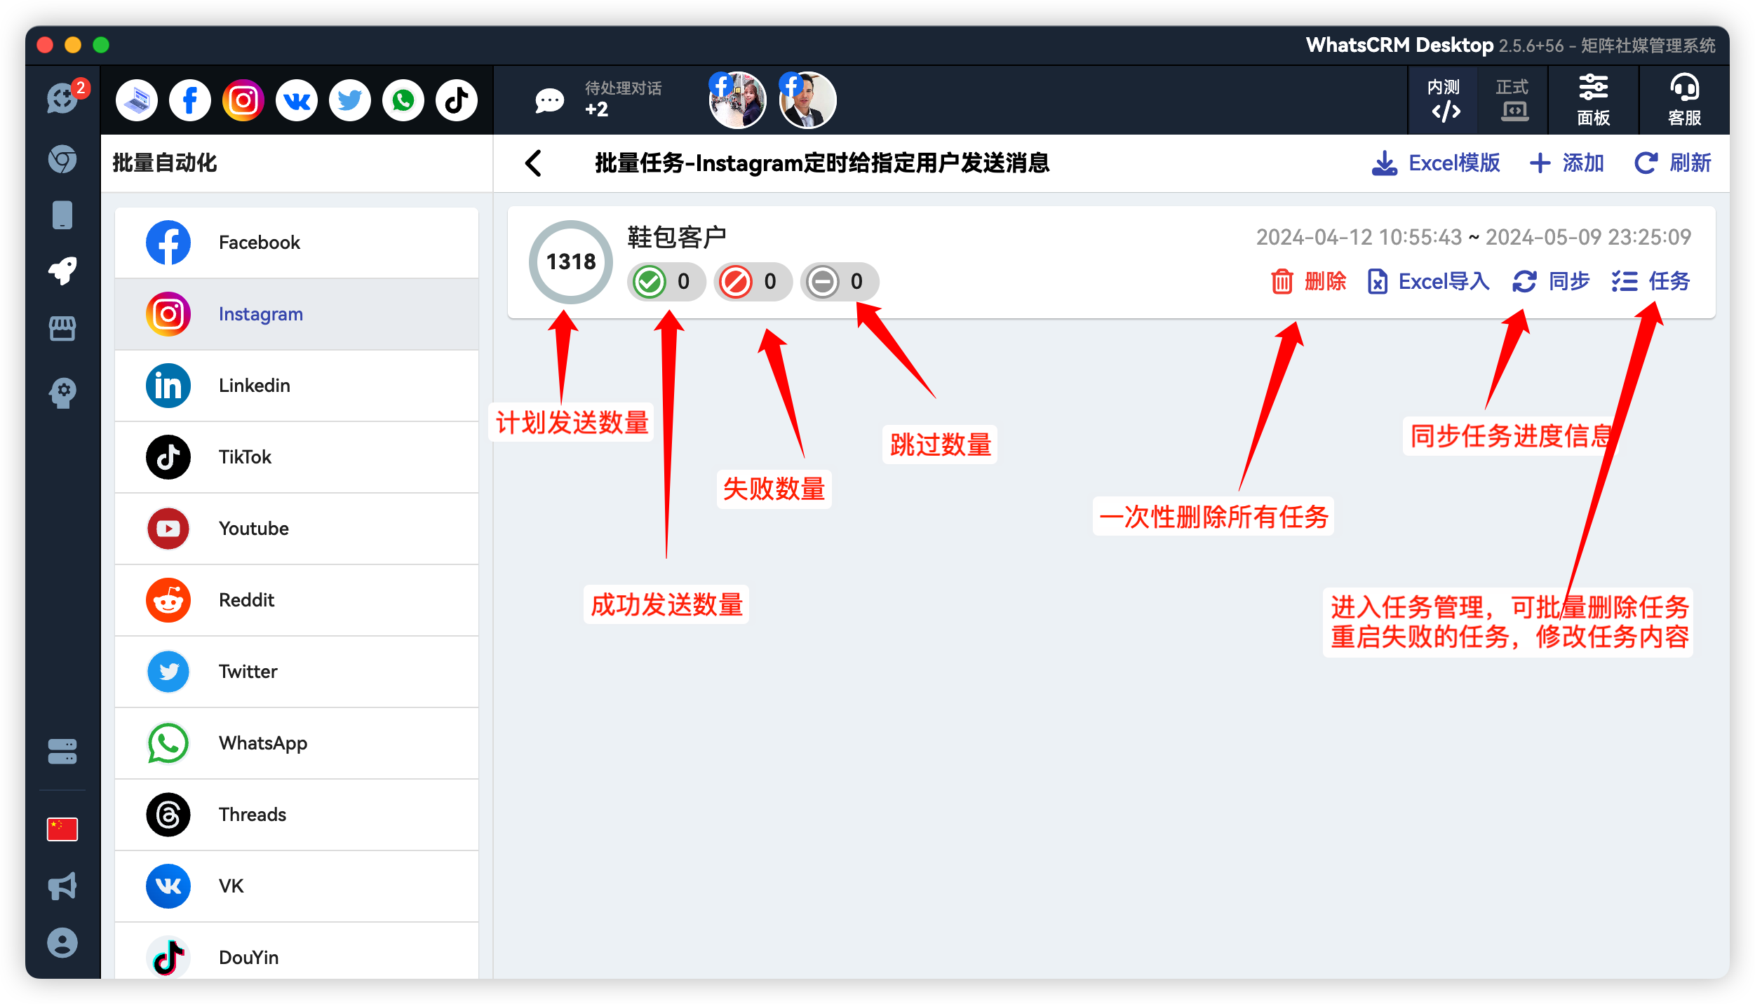Click the 1318 circular progress indicator
1755x1004 pixels.
(570, 262)
